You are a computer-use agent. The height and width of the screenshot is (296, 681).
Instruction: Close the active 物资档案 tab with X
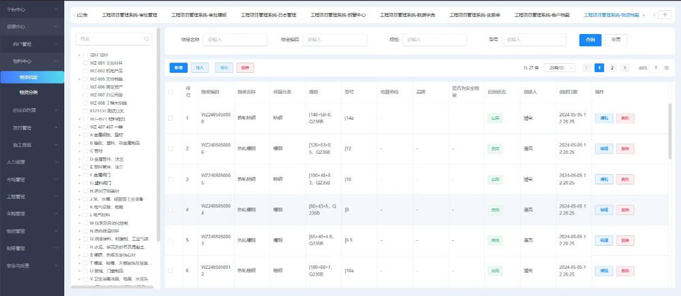645,14
